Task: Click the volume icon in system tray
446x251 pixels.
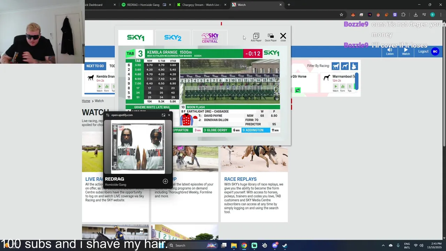Action: point(421,245)
